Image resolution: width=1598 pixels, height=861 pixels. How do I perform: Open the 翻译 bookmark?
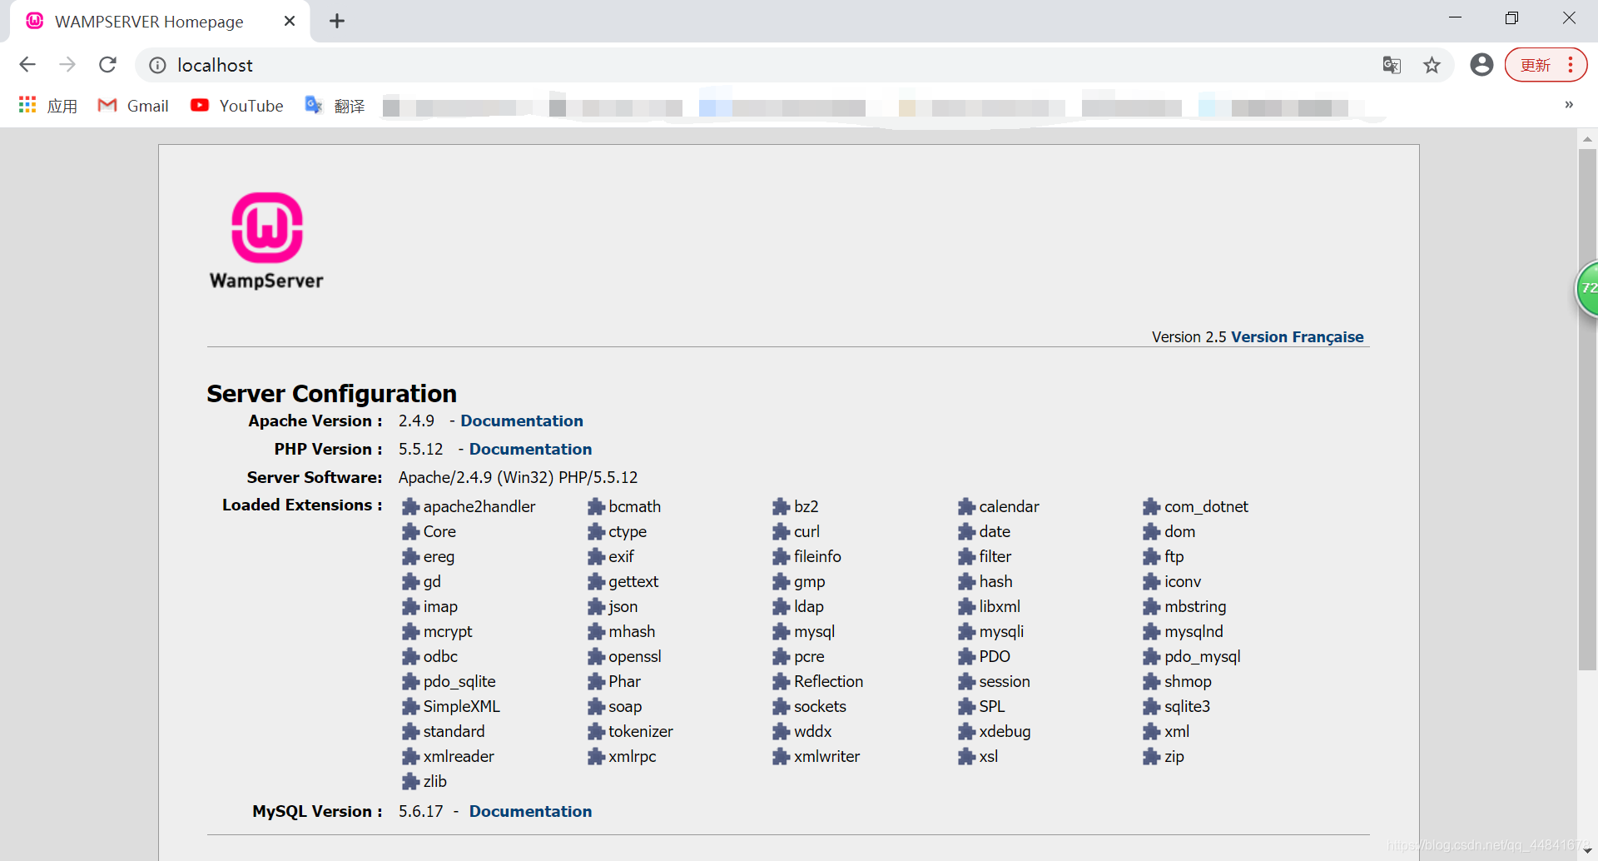pyautogui.click(x=335, y=106)
